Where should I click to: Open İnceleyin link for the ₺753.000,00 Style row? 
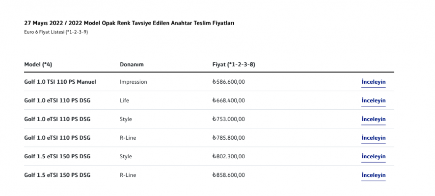[x=374, y=119]
